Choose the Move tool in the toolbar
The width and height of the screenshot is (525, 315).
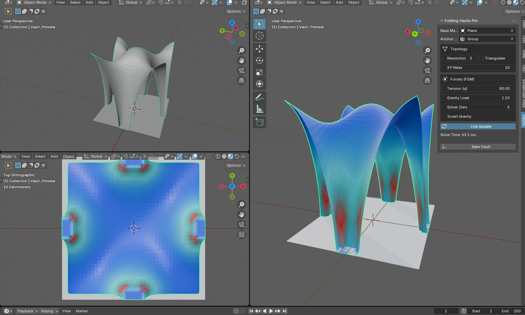[x=260, y=49]
